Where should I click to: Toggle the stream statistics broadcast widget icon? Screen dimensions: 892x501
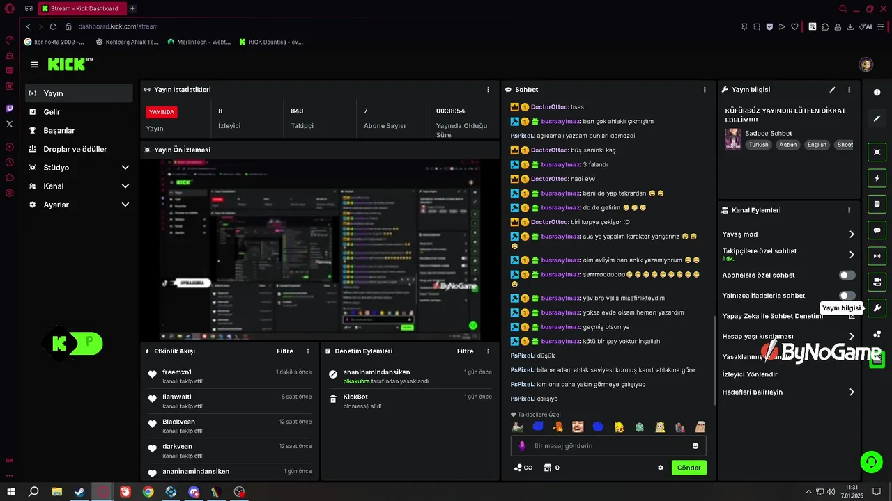coord(877,256)
